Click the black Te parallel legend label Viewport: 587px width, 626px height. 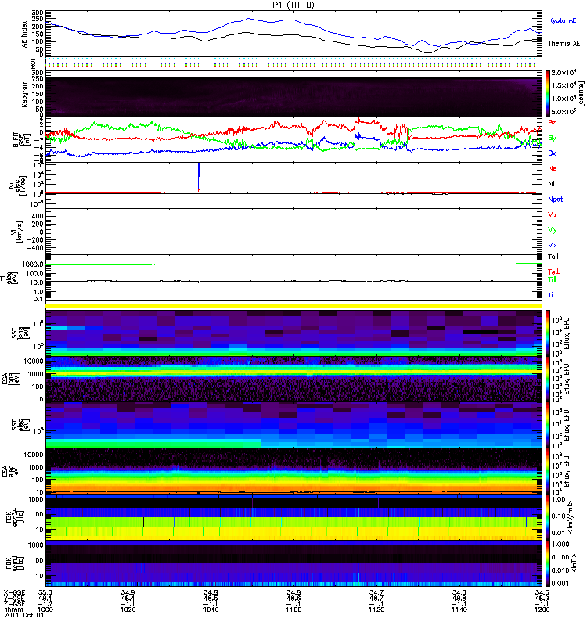tap(553, 257)
